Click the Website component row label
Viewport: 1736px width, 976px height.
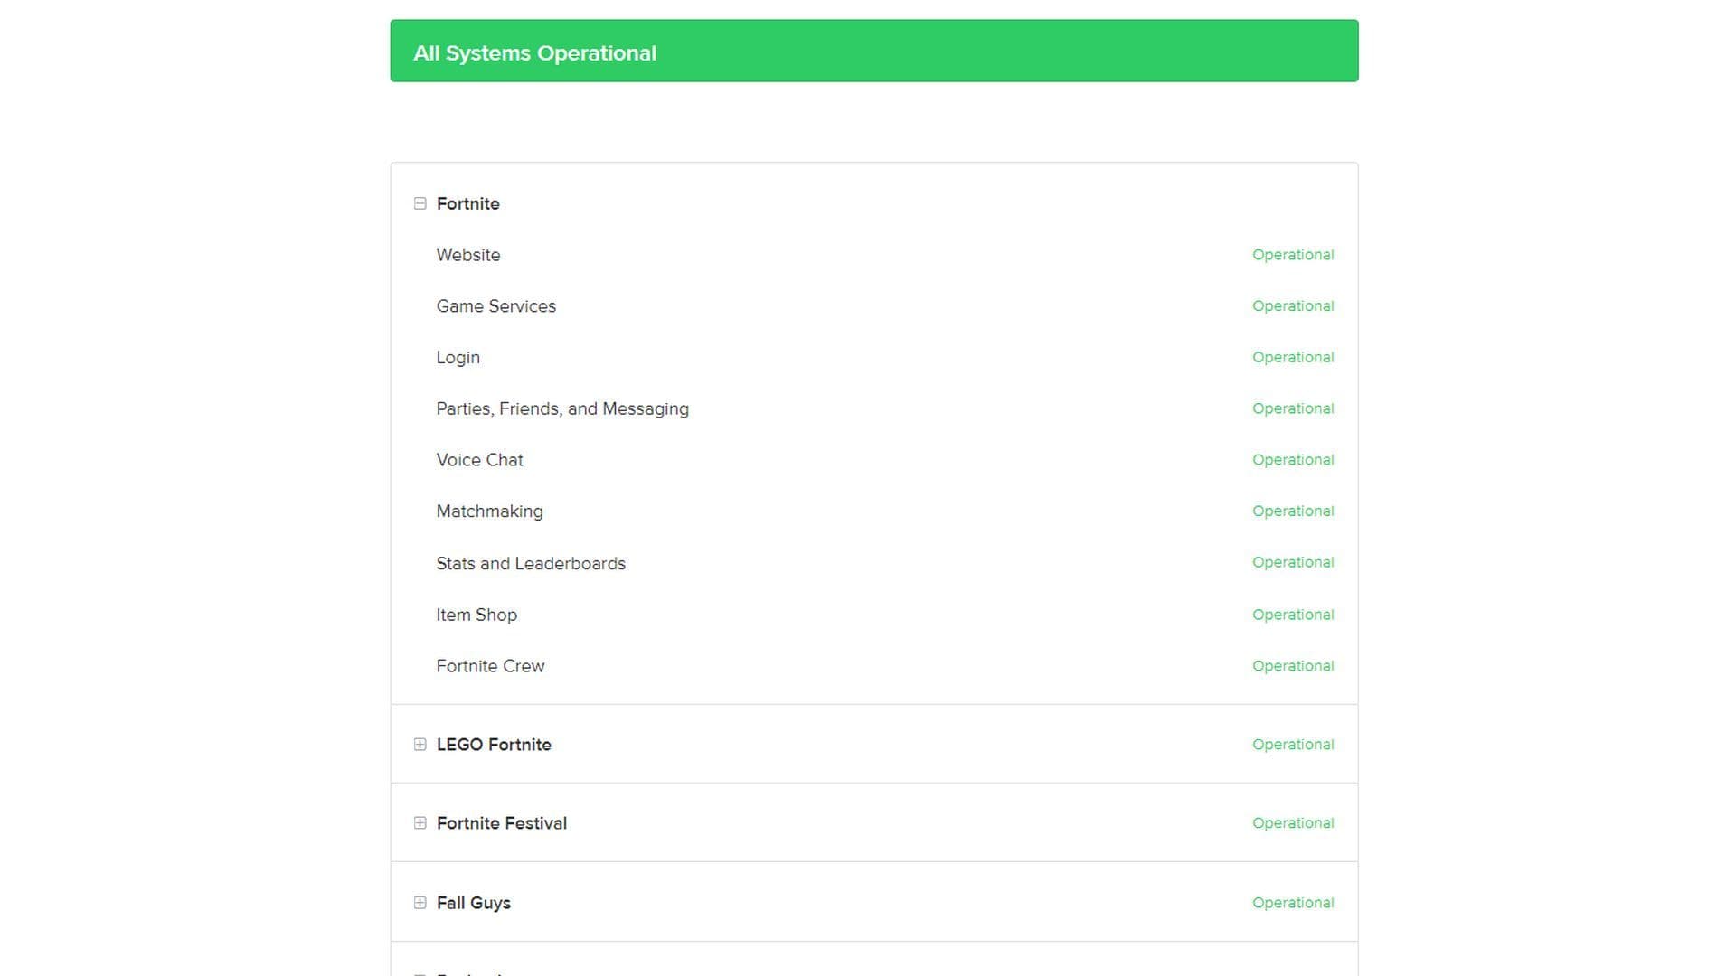pos(467,255)
